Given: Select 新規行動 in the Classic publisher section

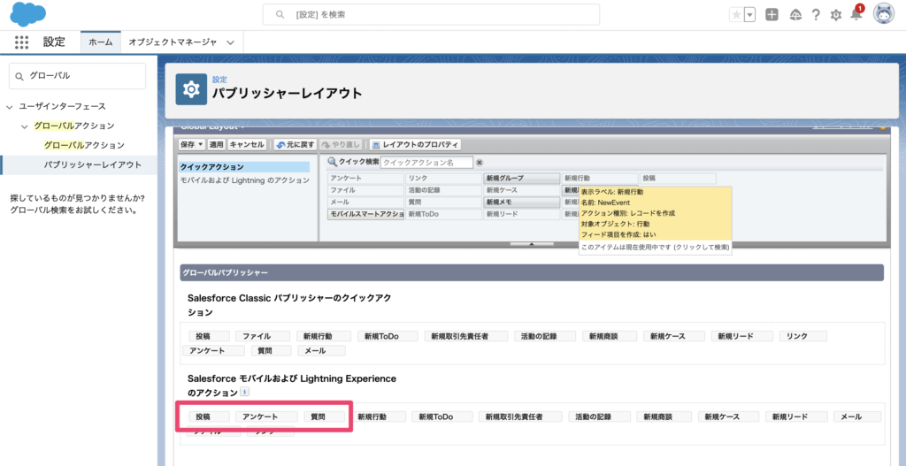Looking at the screenshot, I should (x=323, y=336).
